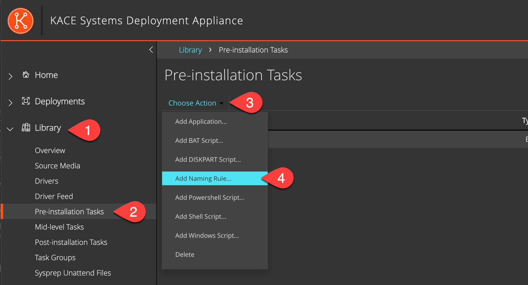Follow the Library breadcrumb link
528x285 pixels.
point(190,50)
